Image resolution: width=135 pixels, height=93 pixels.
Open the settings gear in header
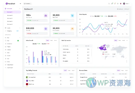click(118, 3)
